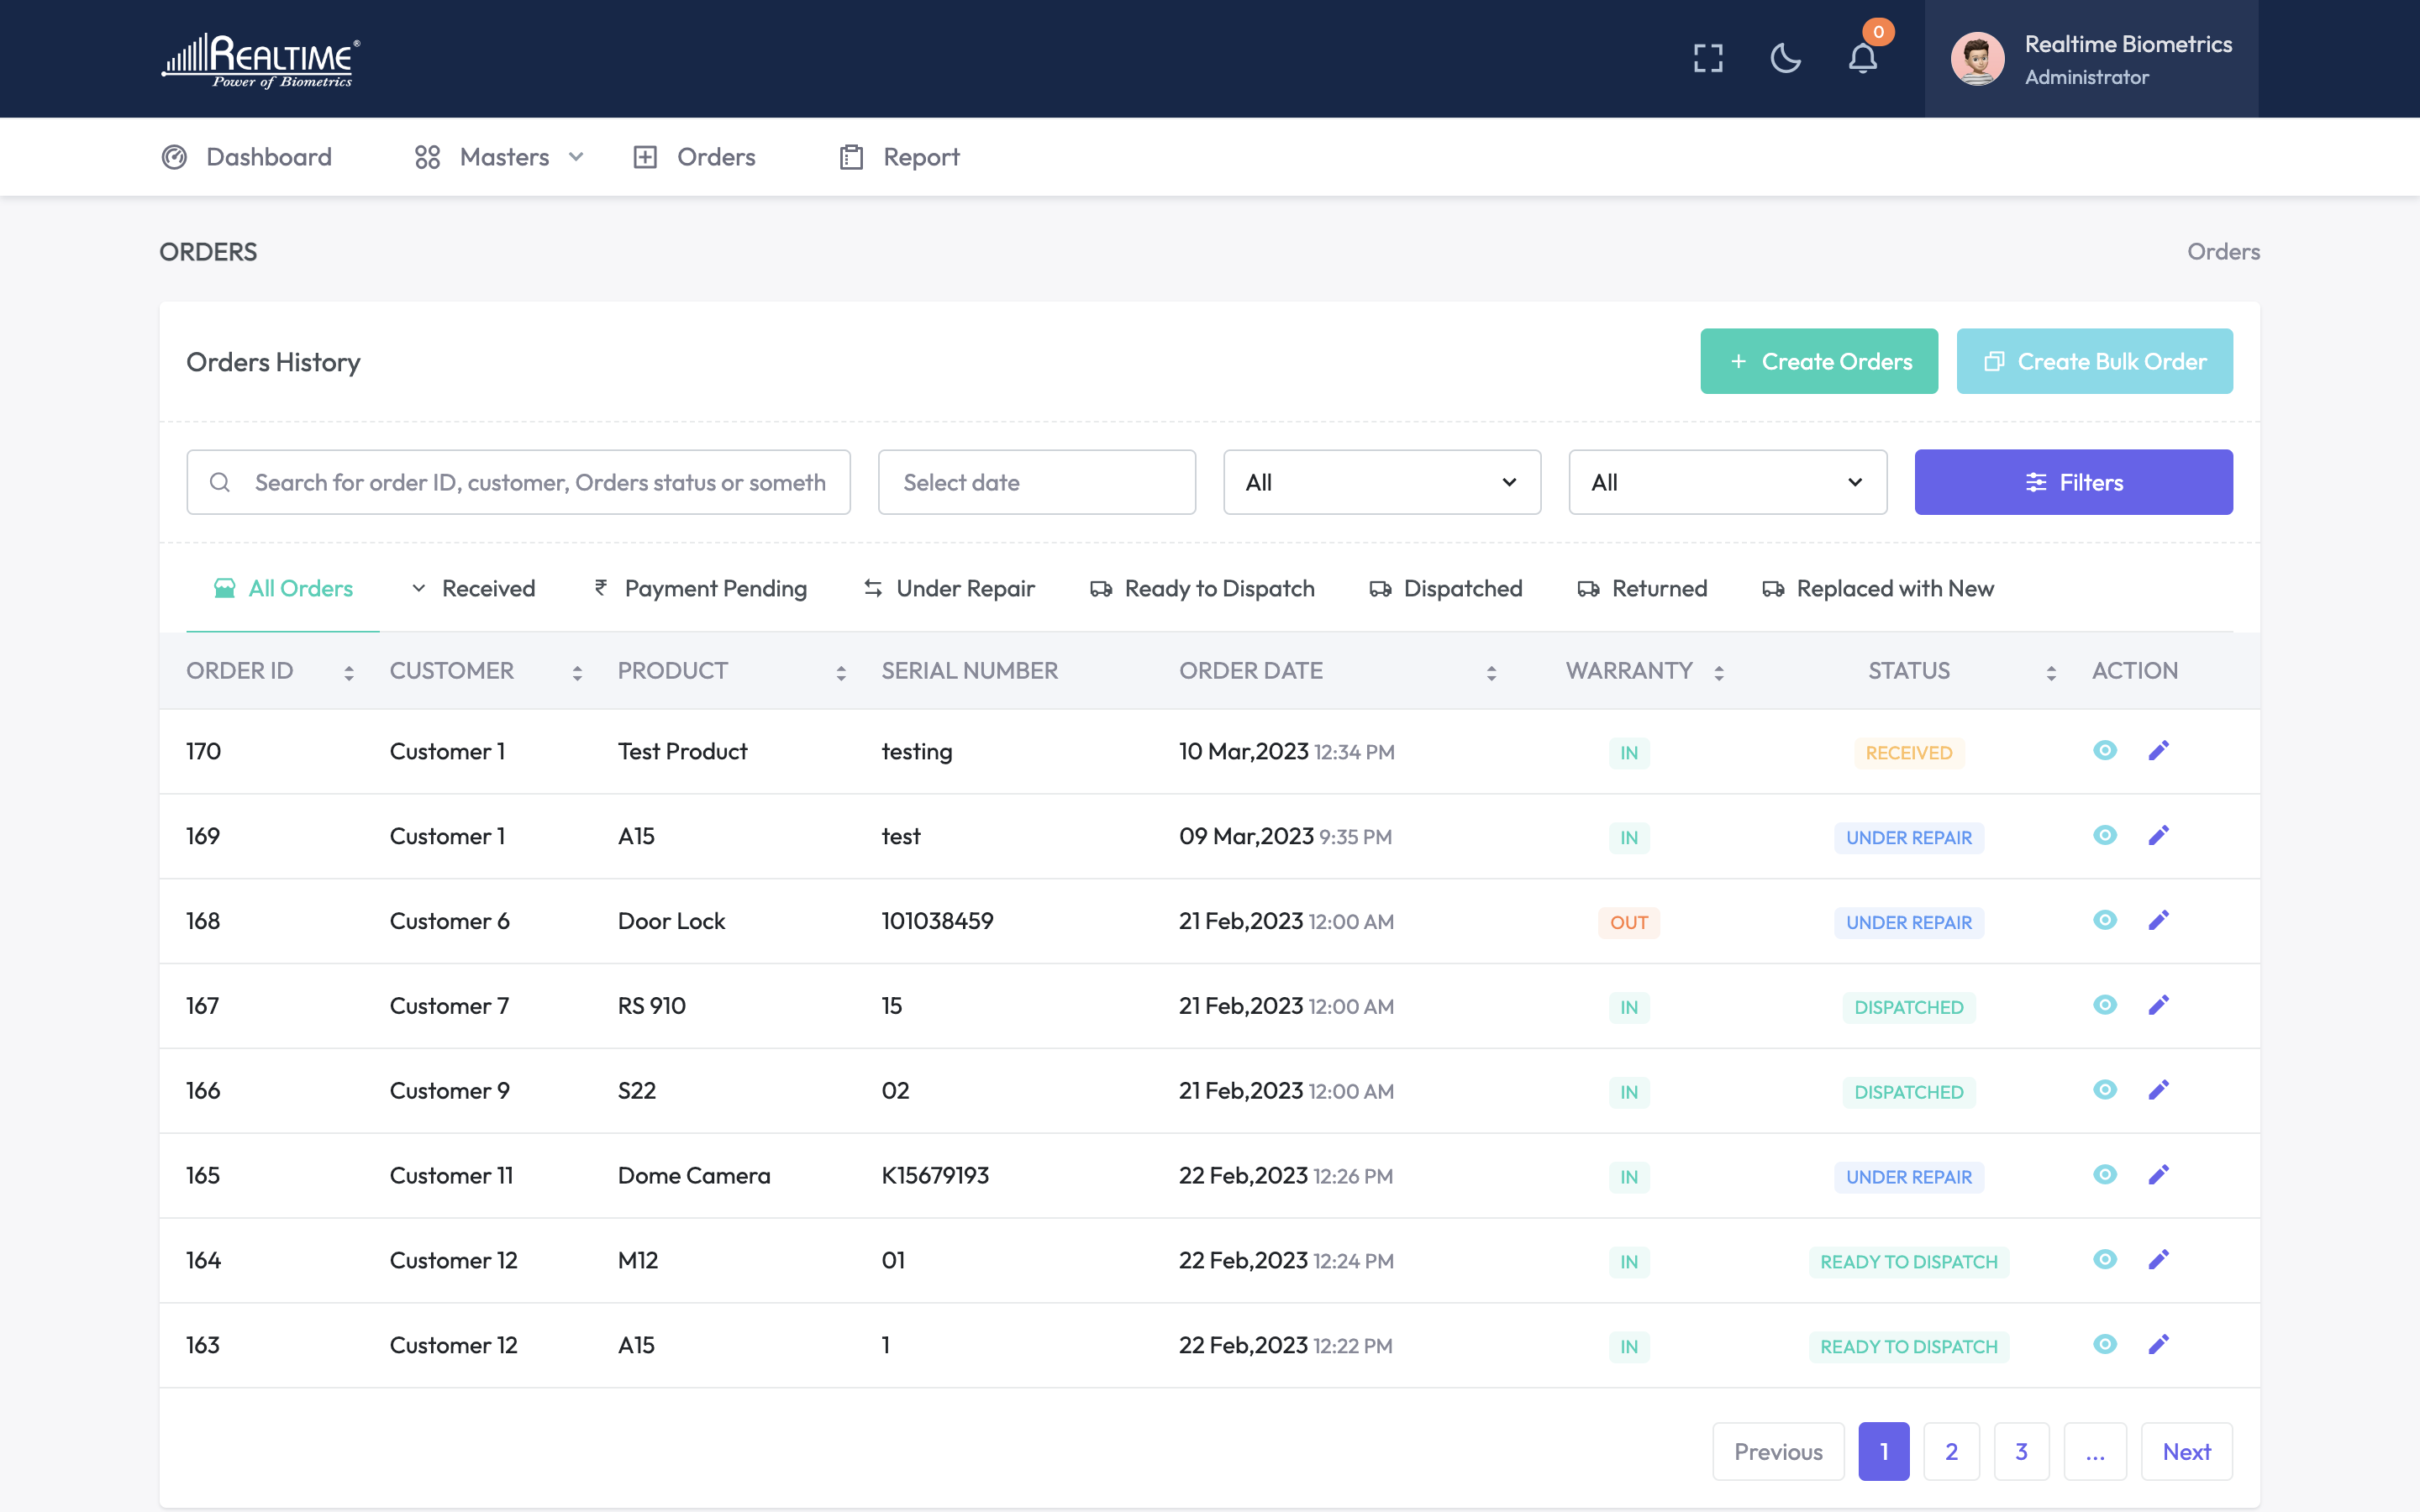The image size is (2420, 1512).
Task: Switch to Under Repair tab
Action: click(948, 588)
